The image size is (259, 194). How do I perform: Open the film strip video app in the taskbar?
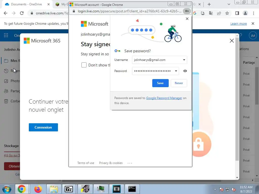(x=116, y=189)
